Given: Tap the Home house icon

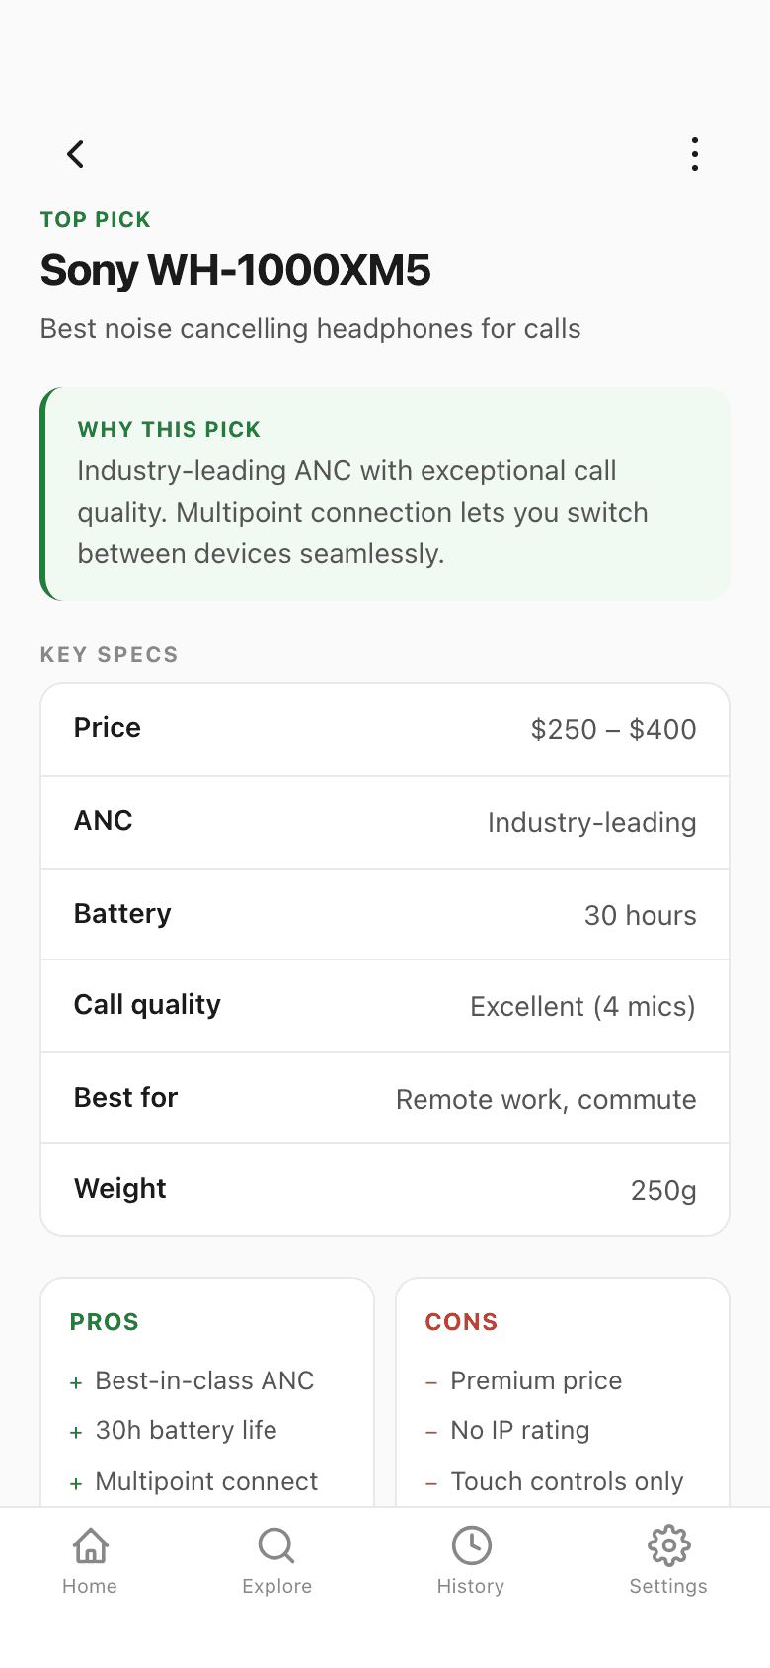Looking at the screenshot, I should tap(90, 1545).
